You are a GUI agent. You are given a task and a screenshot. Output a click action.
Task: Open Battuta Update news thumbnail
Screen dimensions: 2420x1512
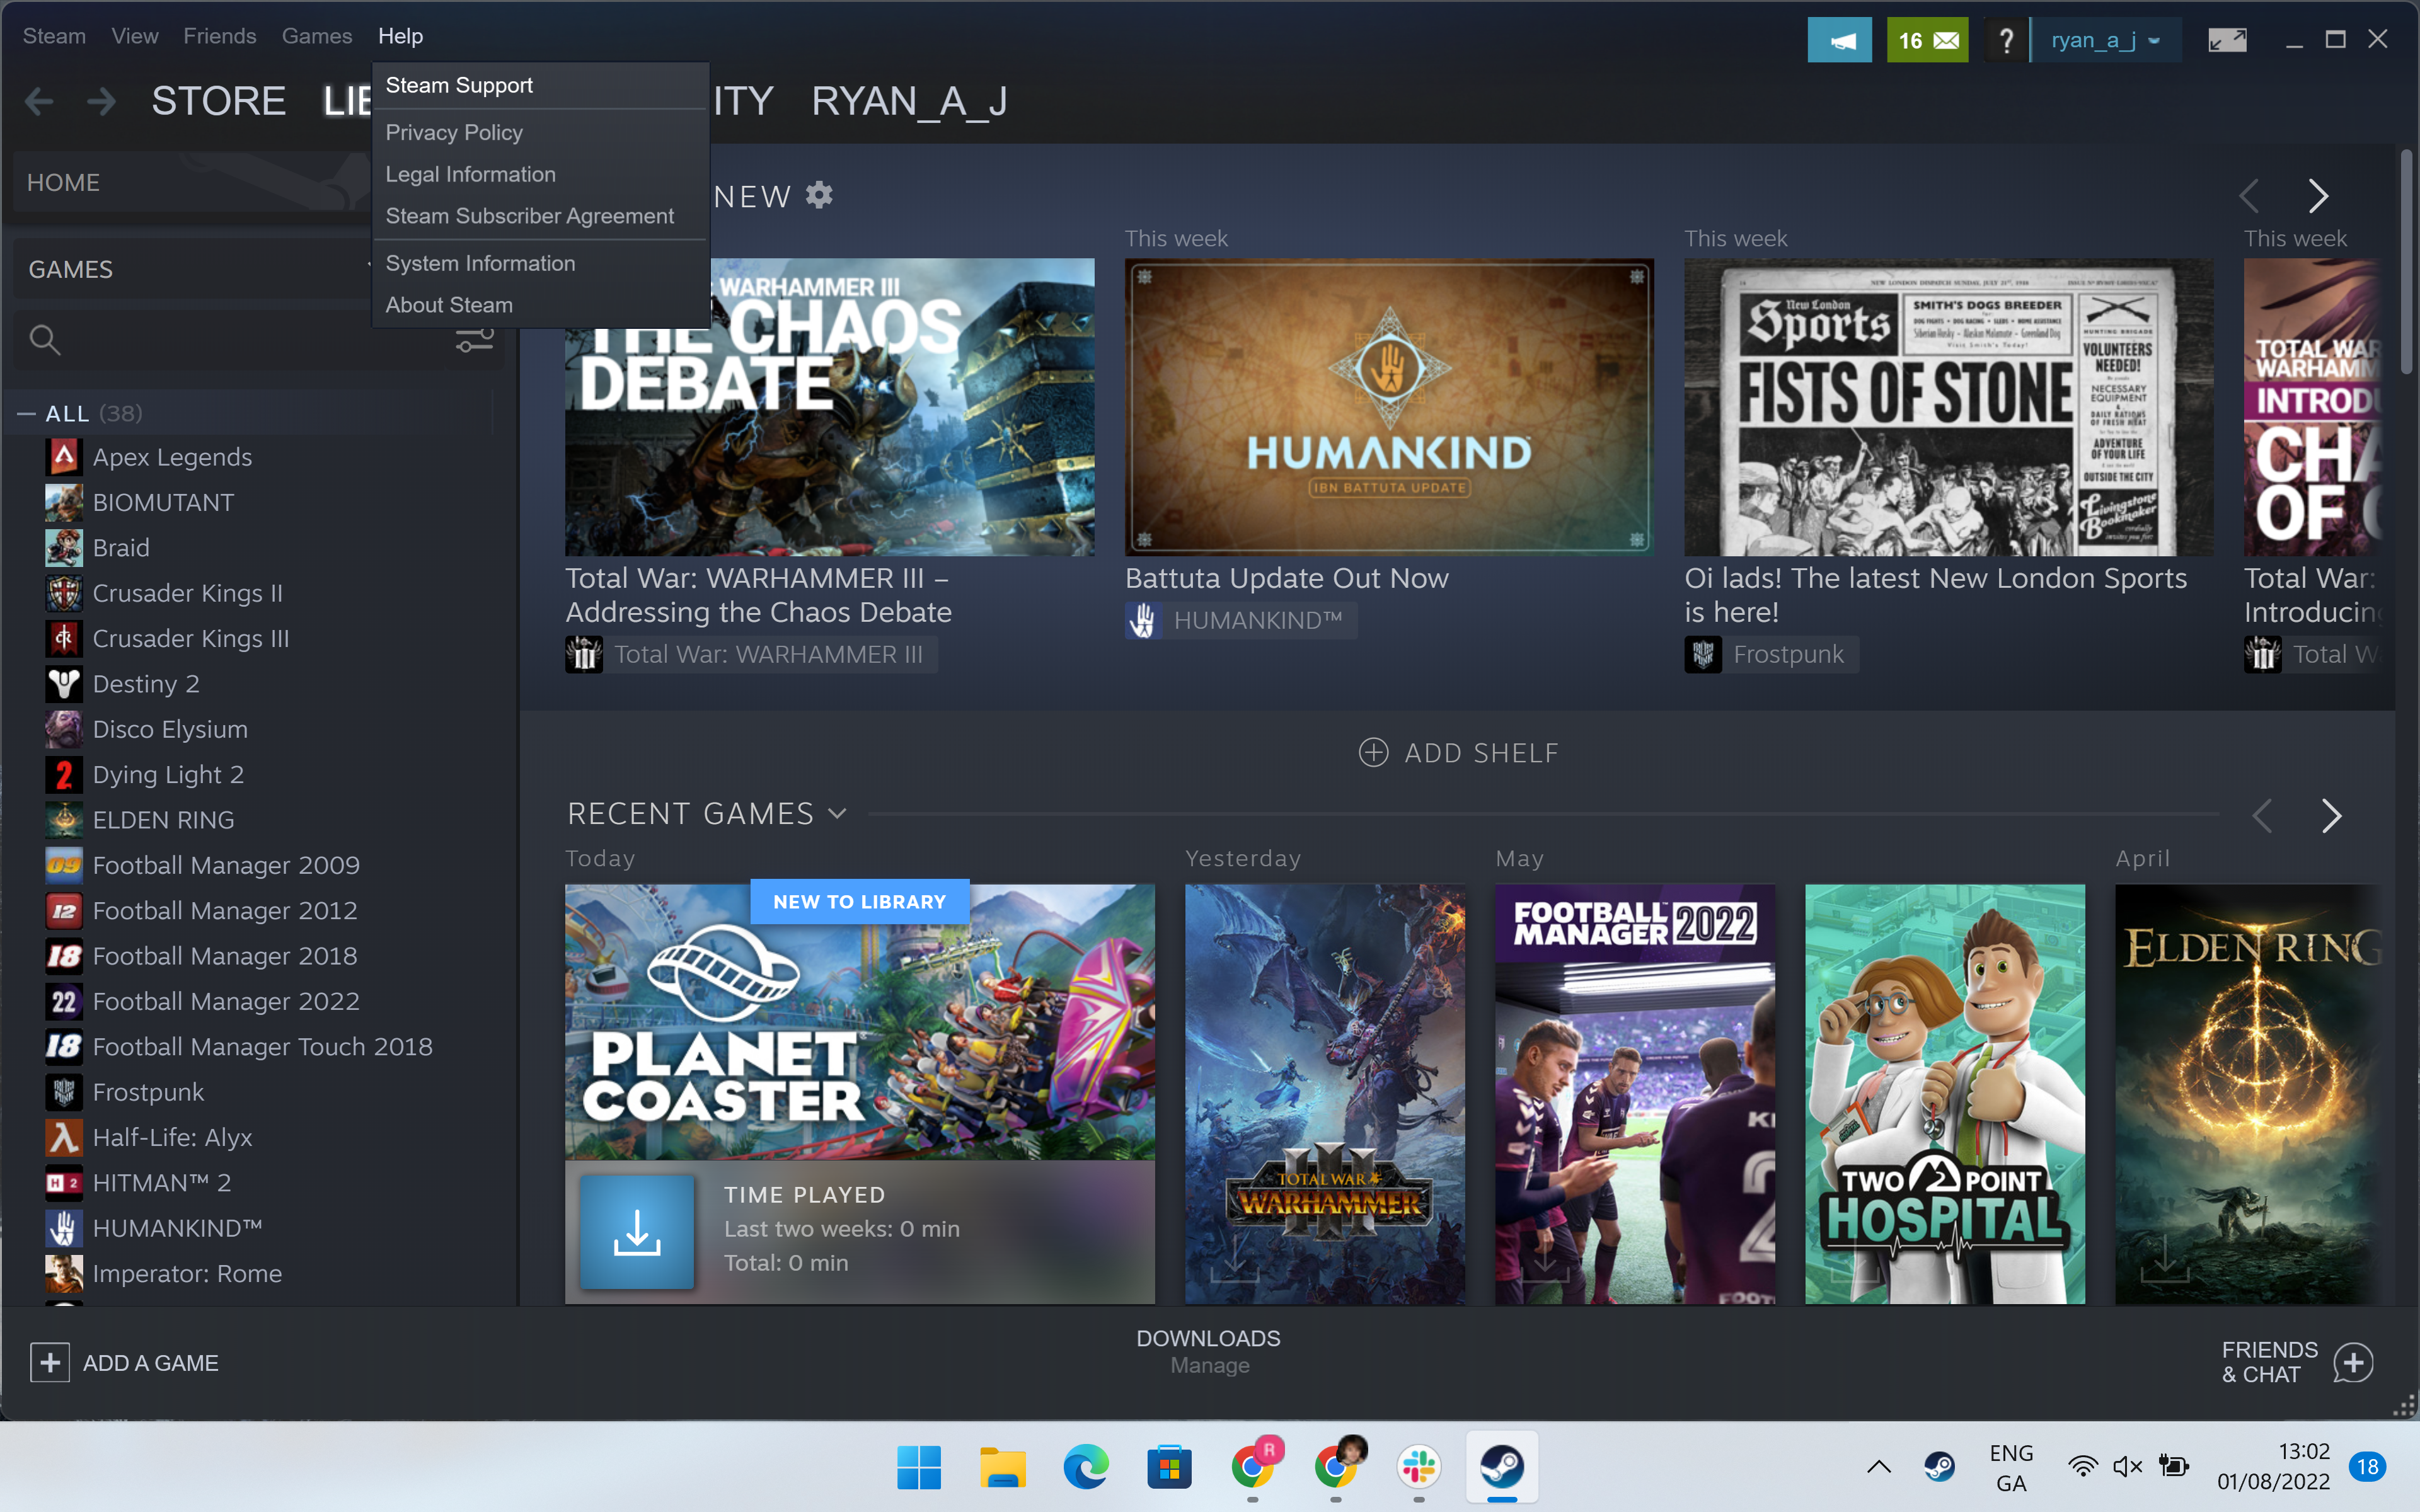(1389, 407)
